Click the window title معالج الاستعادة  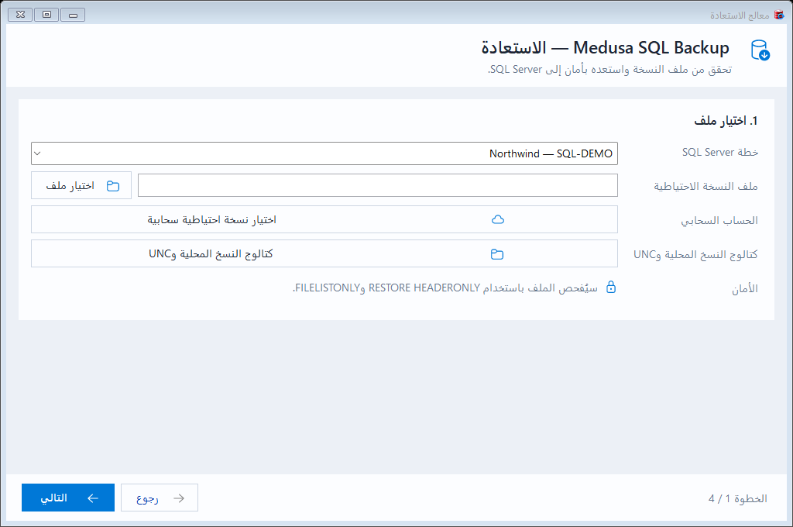tap(740, 15)
